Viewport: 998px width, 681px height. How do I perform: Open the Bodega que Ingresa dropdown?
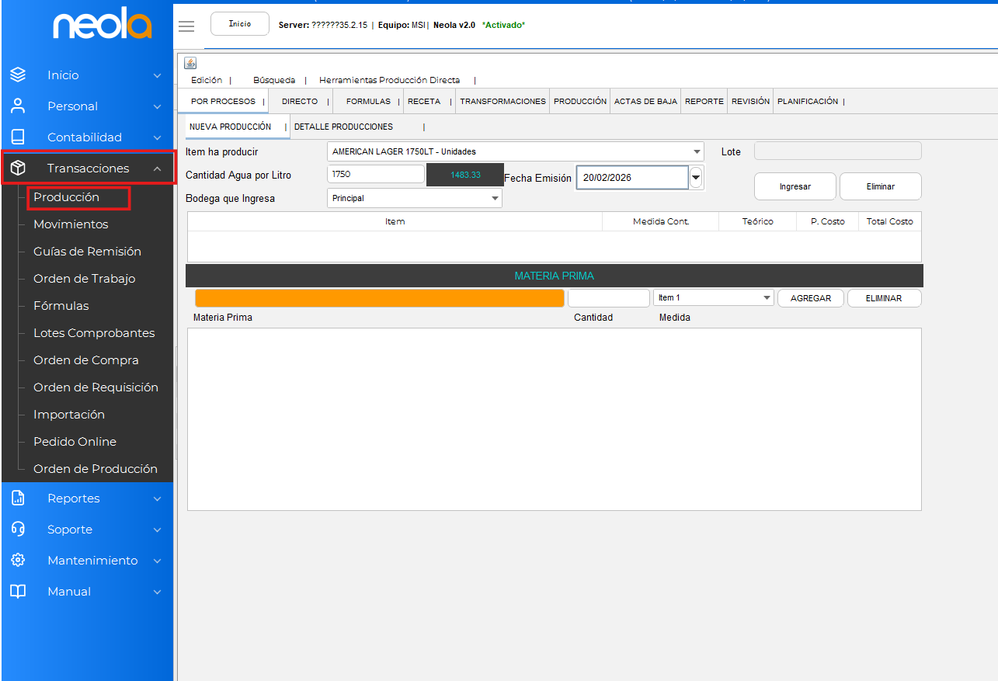[495, 199]
